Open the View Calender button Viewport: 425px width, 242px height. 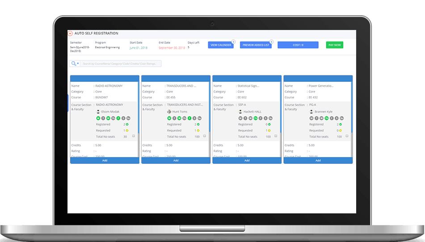(221, 45)
